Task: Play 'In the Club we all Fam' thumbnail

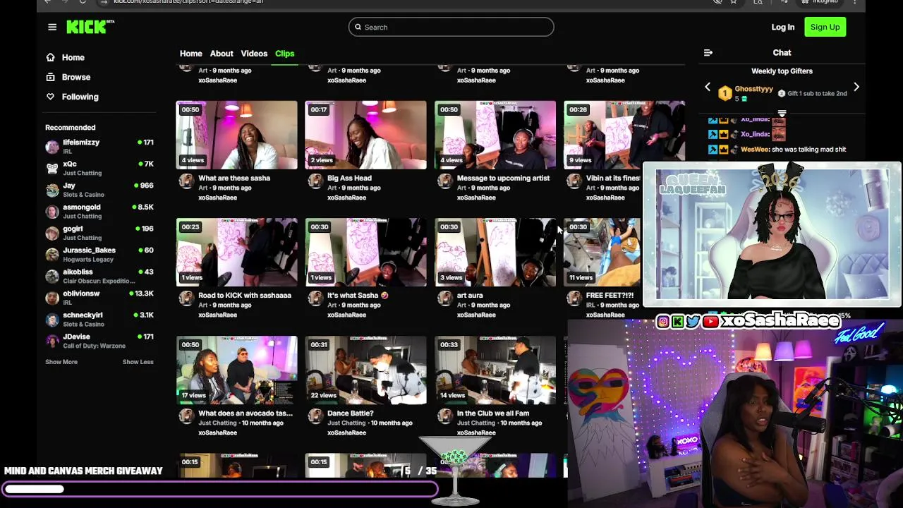Action: pos(495,370)
